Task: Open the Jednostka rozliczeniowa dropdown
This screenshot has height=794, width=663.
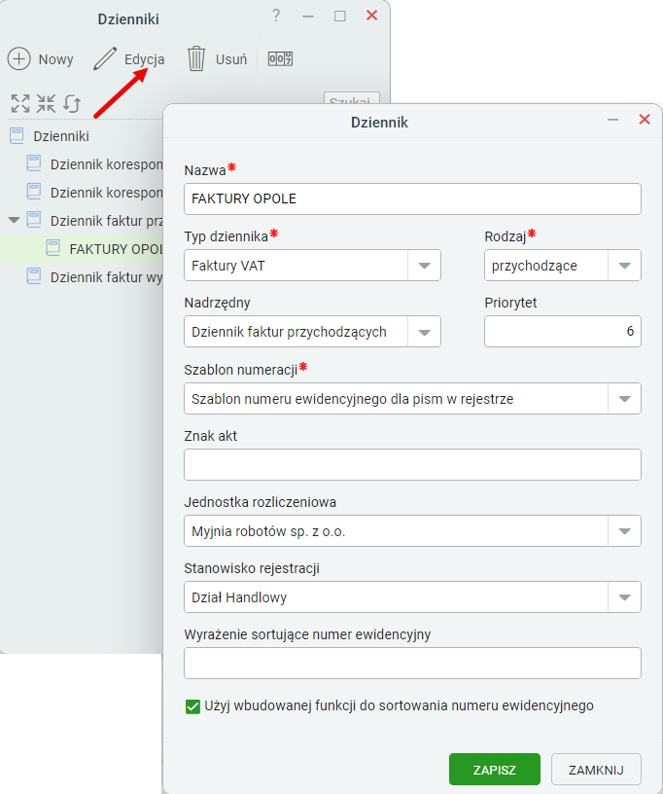Action: click(624, 531)
